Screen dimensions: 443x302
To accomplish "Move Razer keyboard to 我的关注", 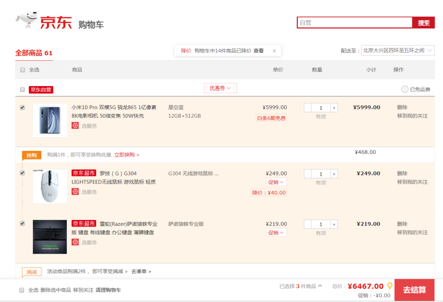I will pos(412,233).
